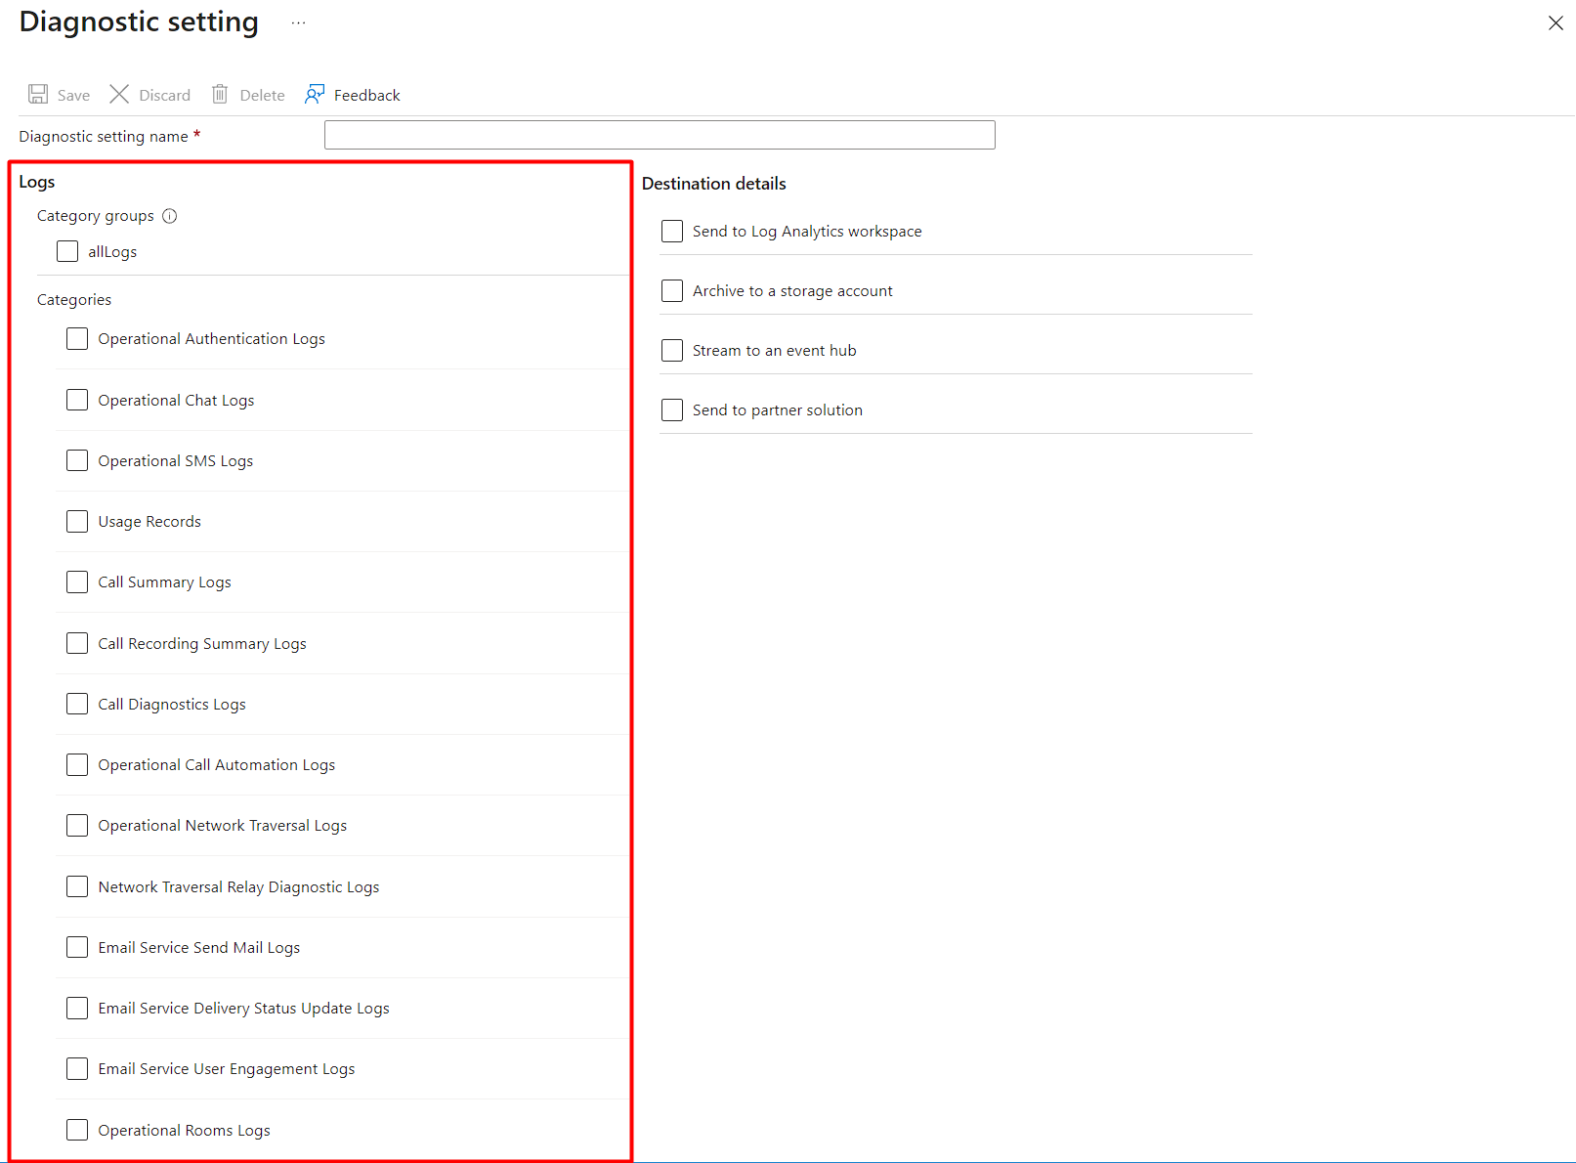Enable Send to Log Analytics workspace

[x=671, y=231]
